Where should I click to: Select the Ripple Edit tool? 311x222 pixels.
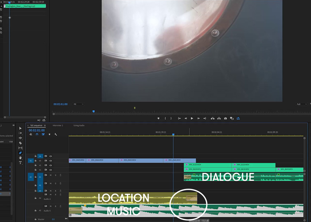(21, 138)
